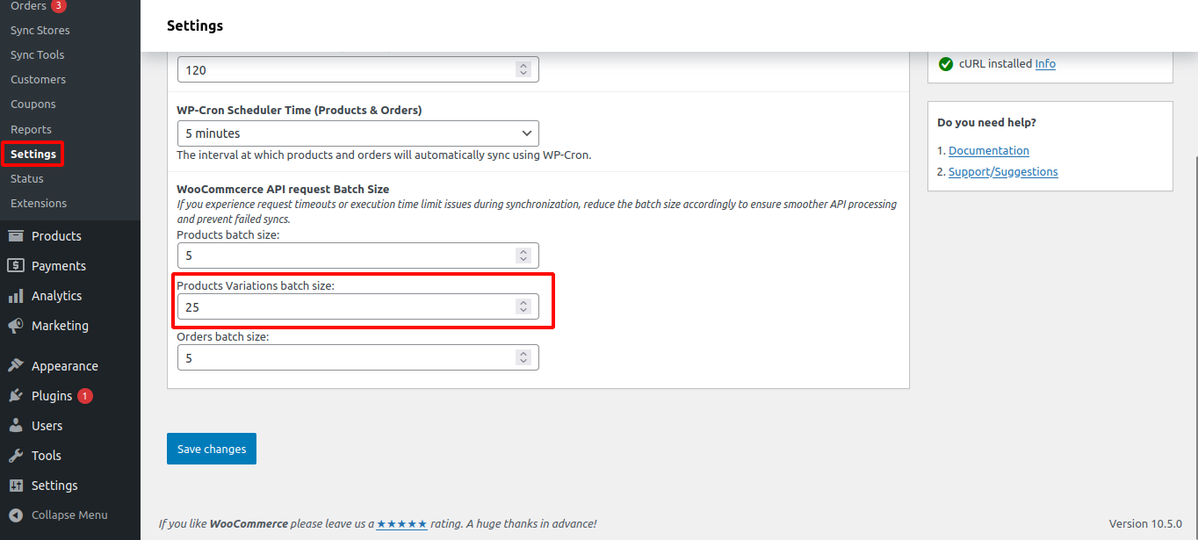This screenshot has width=1198, height=540.
Task: Open the Documentation help link
Action: coord(988,151)
